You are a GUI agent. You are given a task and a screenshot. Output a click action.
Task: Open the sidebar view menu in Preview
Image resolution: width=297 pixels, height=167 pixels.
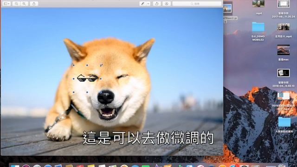(x=7, y=4)
